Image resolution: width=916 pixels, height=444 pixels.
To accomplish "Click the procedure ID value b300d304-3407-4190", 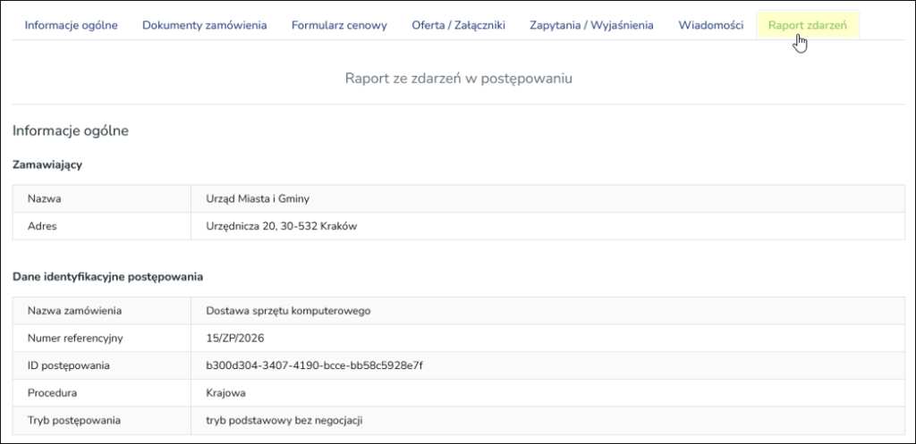I will 314,365.
